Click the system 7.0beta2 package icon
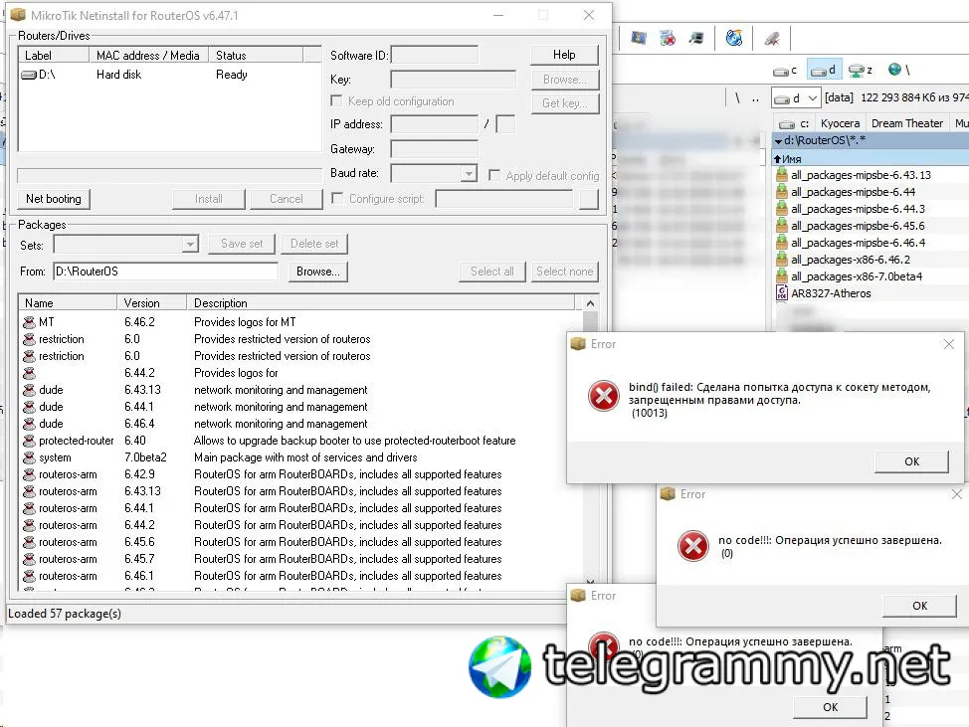969x727 pixels. [x=29, y=457]
